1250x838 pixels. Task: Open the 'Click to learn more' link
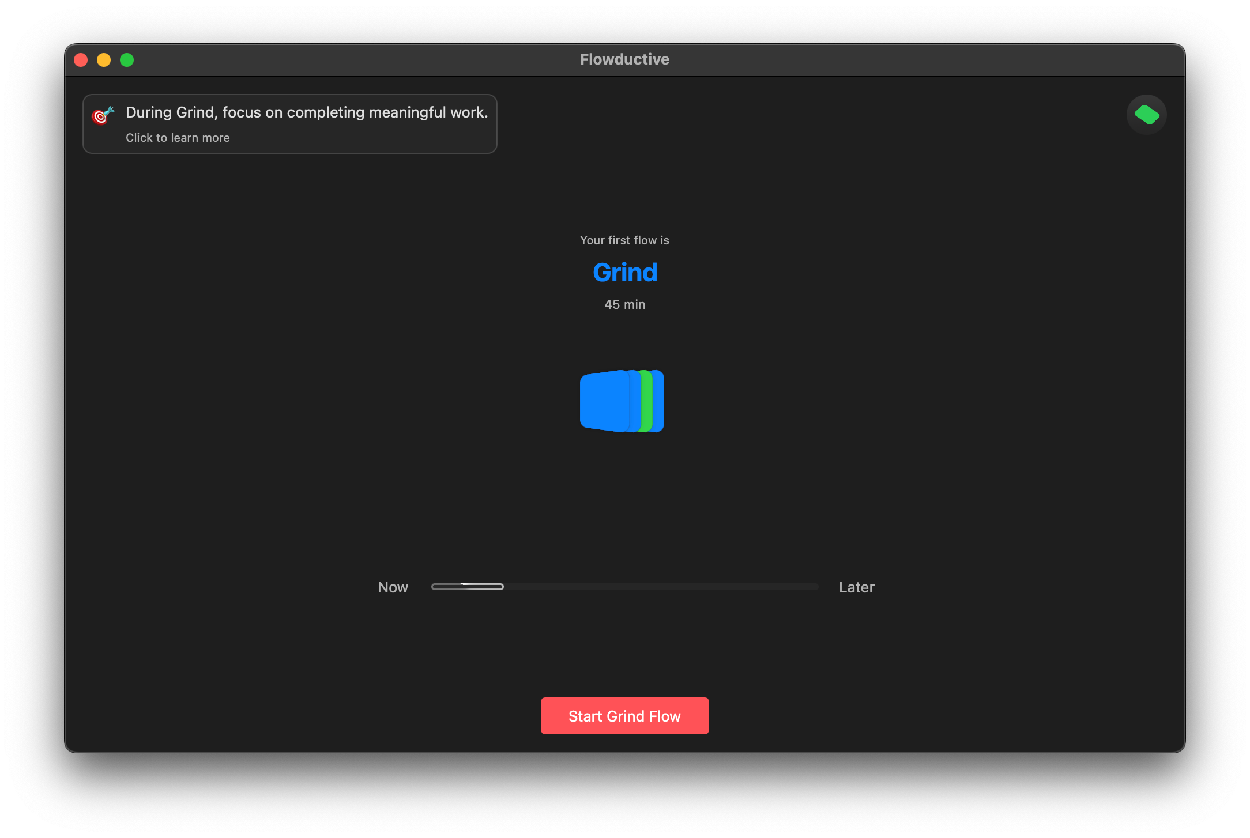pos(178,138)
